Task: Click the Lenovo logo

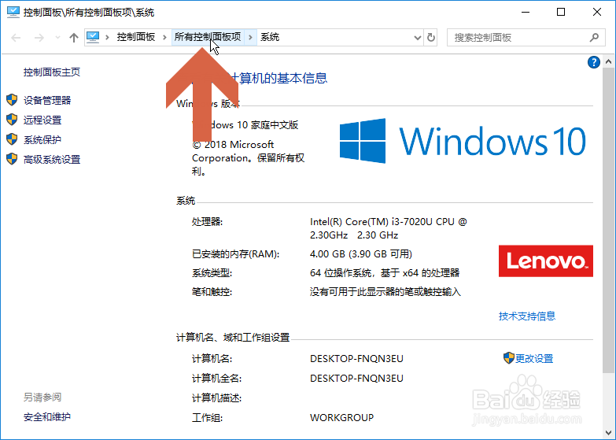Action: click(546, 261)
